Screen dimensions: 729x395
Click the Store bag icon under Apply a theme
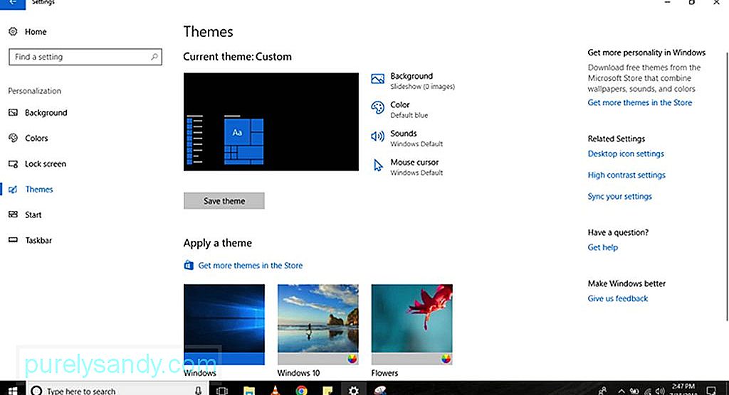pyautogui.click(x=188, y=265)
